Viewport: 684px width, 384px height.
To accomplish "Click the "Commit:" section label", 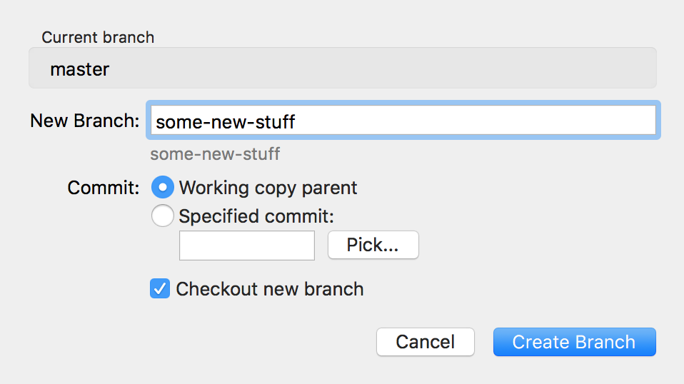I will pos(104,188).
